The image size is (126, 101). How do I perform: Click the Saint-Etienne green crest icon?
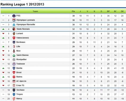tap(14, 55)
